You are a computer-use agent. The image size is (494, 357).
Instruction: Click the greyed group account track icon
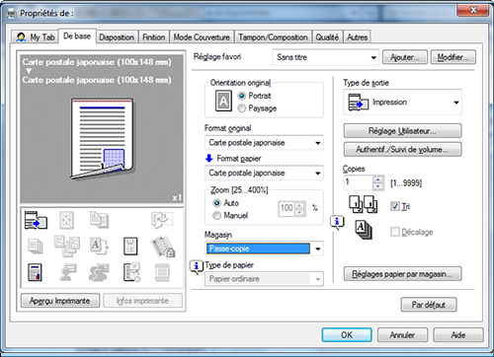99,272
